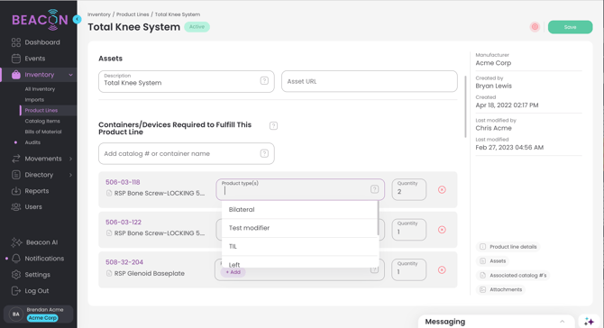Image resolution: width=604 pixels, height=328 pixels.
Task: Jump to Associated catalog #'s section
Action: coord(514,275)
